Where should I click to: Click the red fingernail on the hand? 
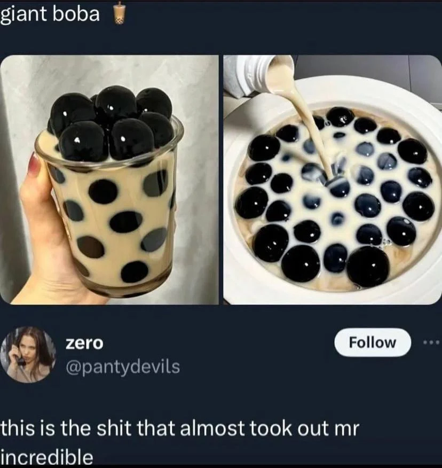tap(34, 165)
